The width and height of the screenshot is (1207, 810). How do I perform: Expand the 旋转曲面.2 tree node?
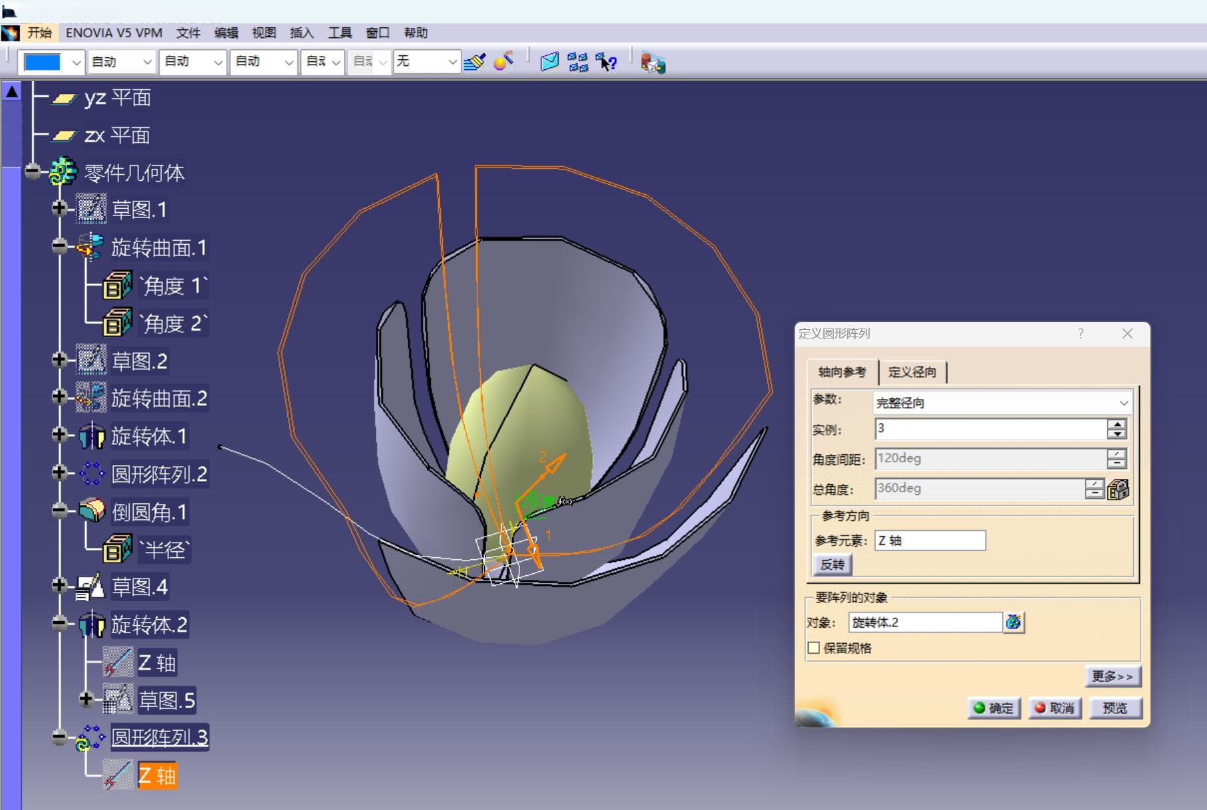pos(59,397)
